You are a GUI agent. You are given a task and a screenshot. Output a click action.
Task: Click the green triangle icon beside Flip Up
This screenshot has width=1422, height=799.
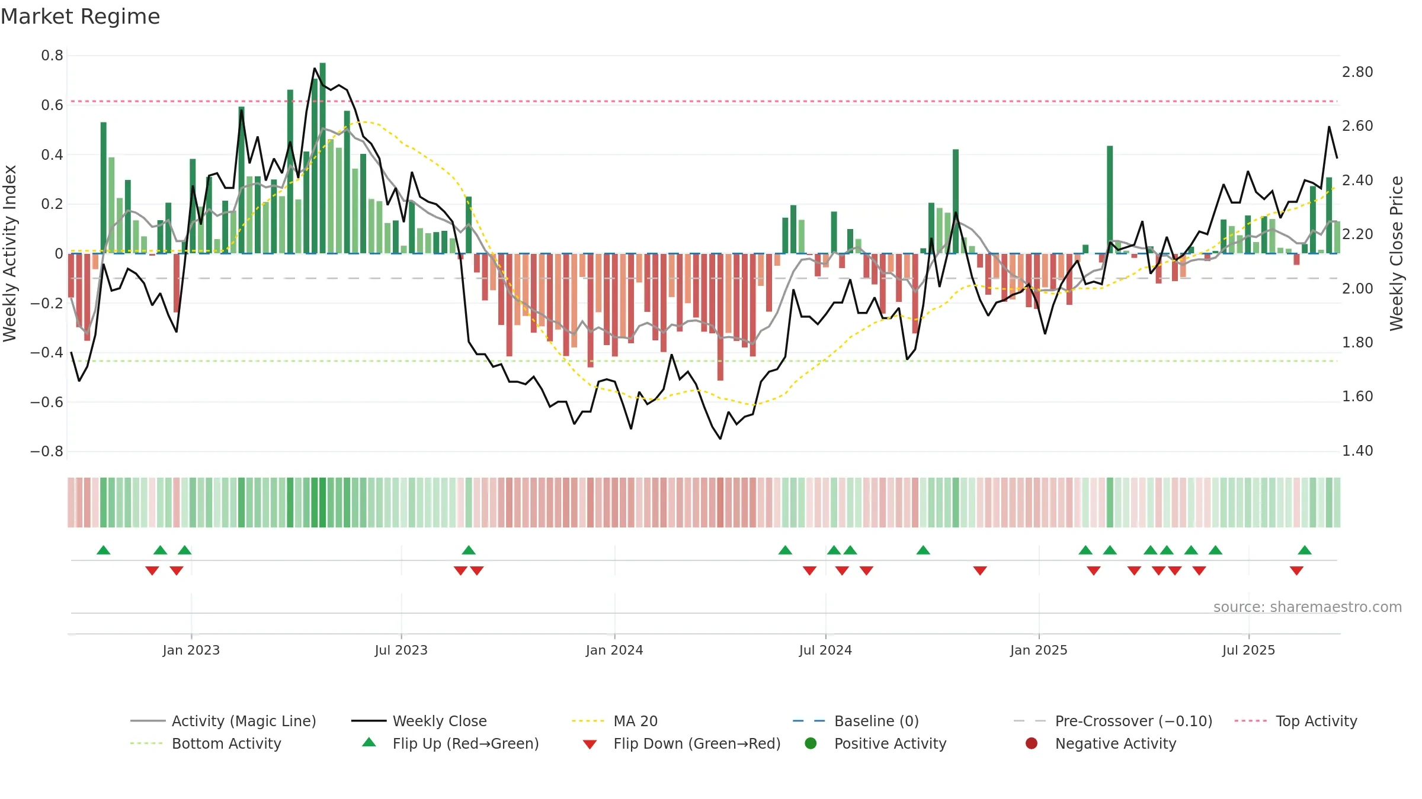369,742
